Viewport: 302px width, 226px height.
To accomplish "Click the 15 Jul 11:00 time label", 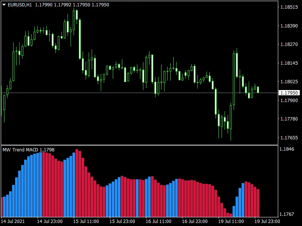I will pos(86,221).
